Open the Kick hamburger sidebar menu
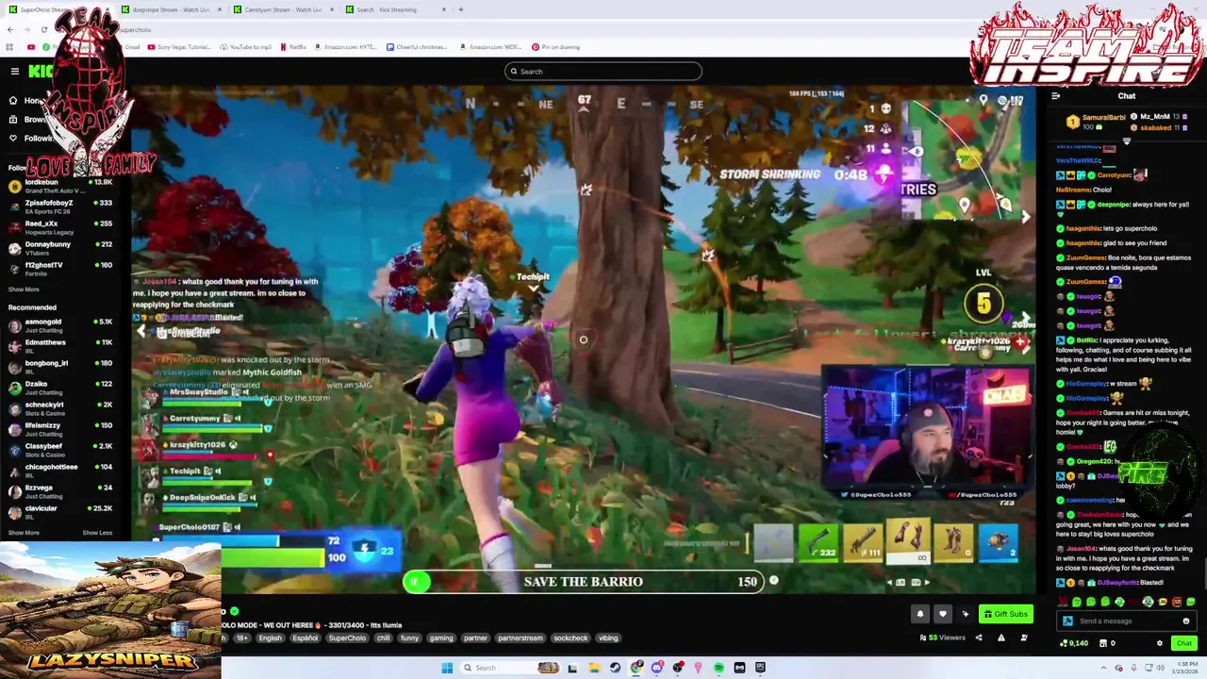1207x679 pixels. pyautogui.click(x=14, y=72)
